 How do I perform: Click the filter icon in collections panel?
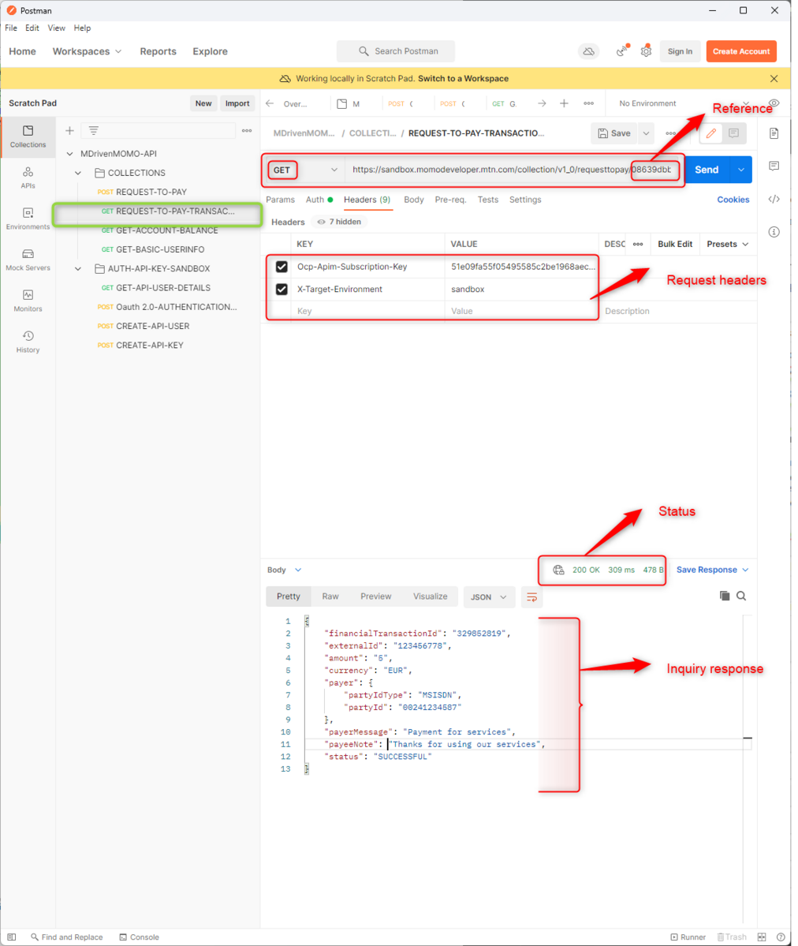click(94, 130)
